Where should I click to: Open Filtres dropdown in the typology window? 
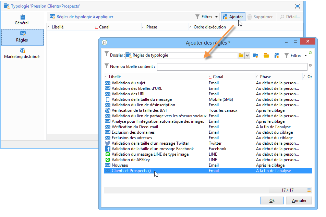point(206,17)
